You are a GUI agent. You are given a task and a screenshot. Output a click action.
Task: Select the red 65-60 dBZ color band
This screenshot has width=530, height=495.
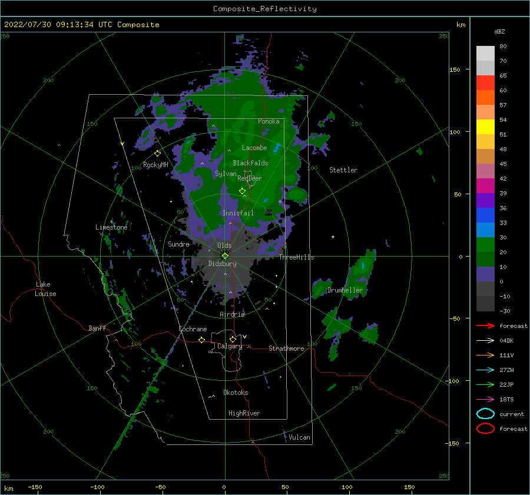(x=485, y=83)
